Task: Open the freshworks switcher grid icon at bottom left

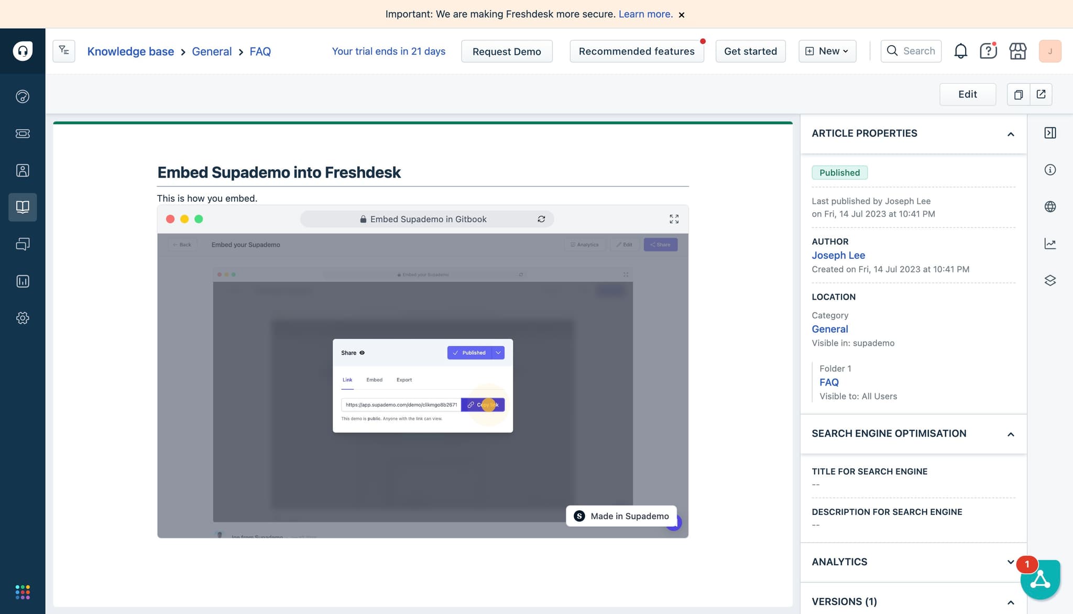Action: coord(23,592)
